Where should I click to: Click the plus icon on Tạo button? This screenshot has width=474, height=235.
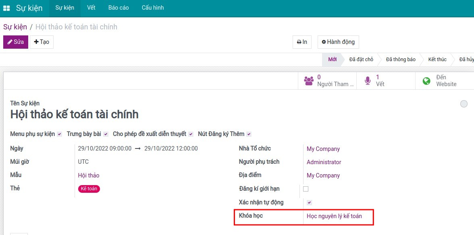pos(35,42)
